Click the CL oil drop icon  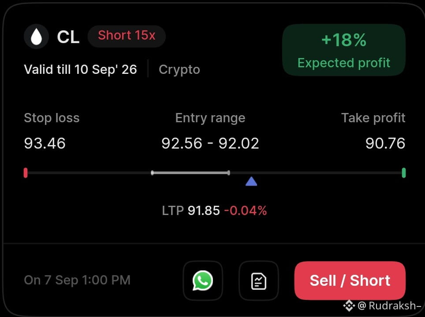point(36,36)
